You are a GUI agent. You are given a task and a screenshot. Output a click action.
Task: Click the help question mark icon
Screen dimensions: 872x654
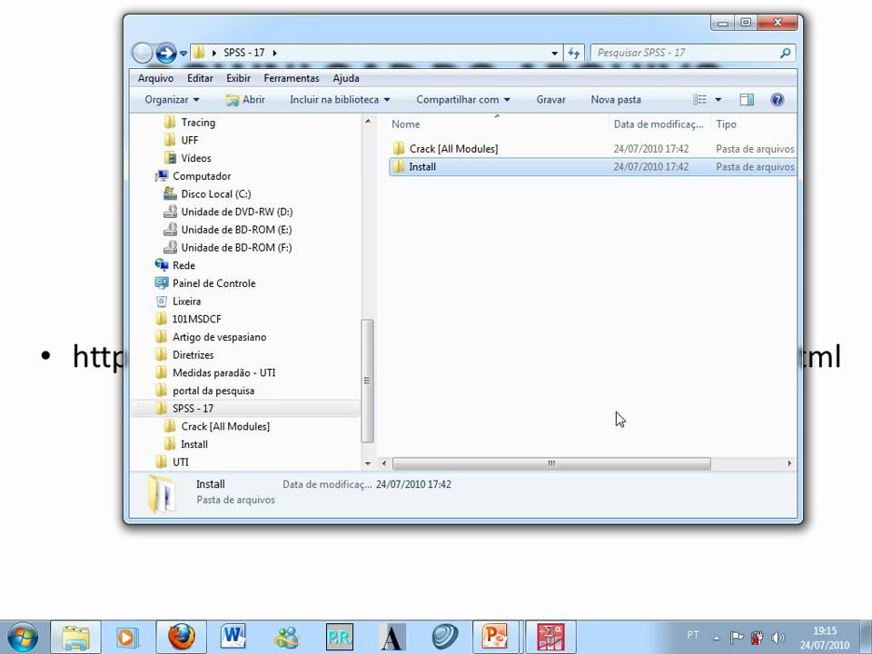[778, 100]
